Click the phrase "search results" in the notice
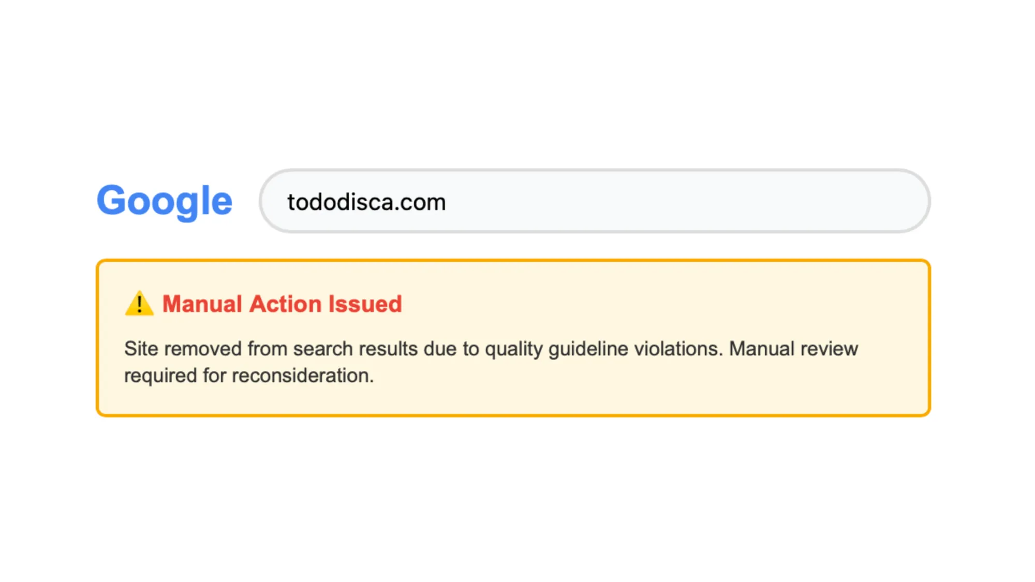The height and width of the screenshot is (582, 1035). [x=355, y=349]
